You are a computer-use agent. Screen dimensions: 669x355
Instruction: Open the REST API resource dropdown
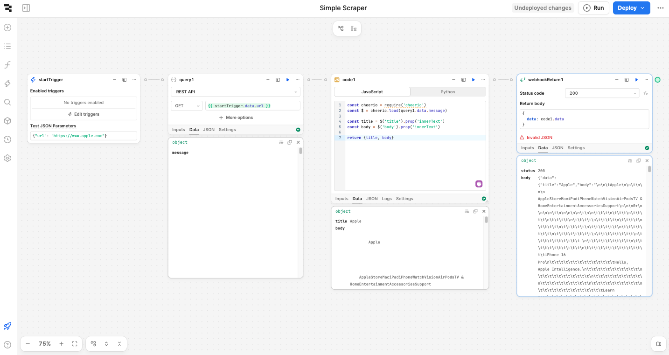coord(236,92)
